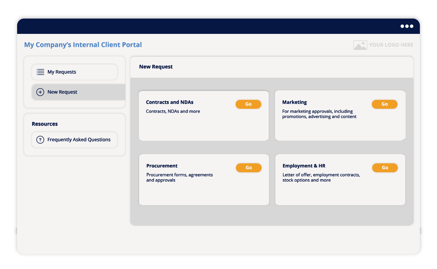This screenshot has width=437, height=269.
Task: Click the list icon beside My Requests
Action: click(40, 72)
